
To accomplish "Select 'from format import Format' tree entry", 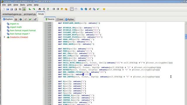I will (x=23, y=30).
